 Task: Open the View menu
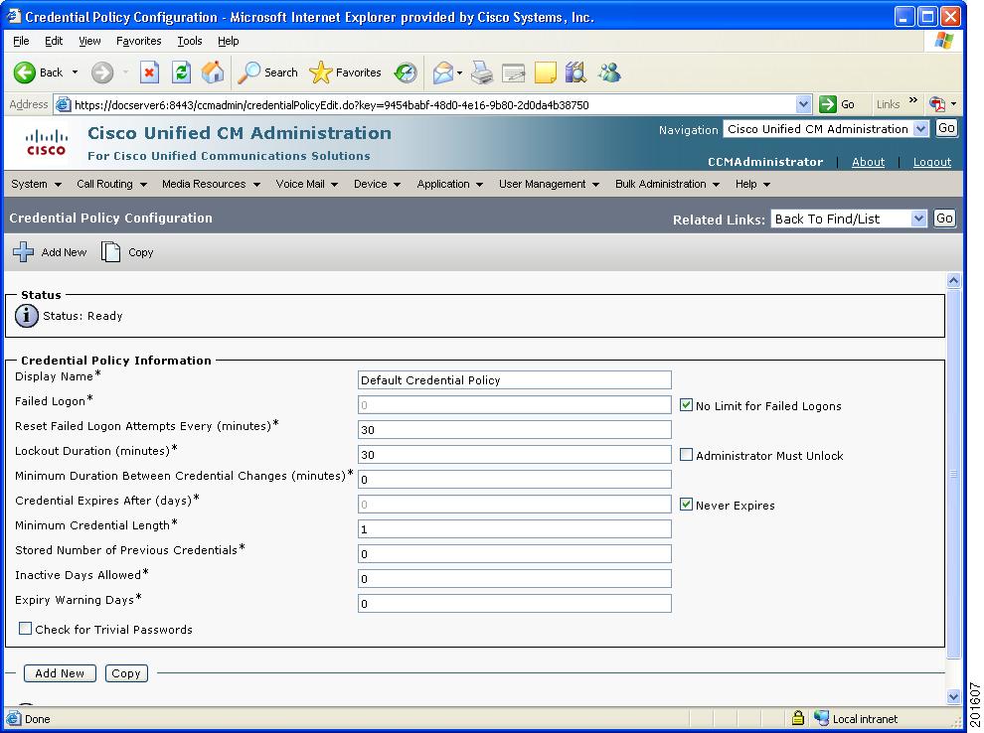pyautogui.click(x=89, y=41)
